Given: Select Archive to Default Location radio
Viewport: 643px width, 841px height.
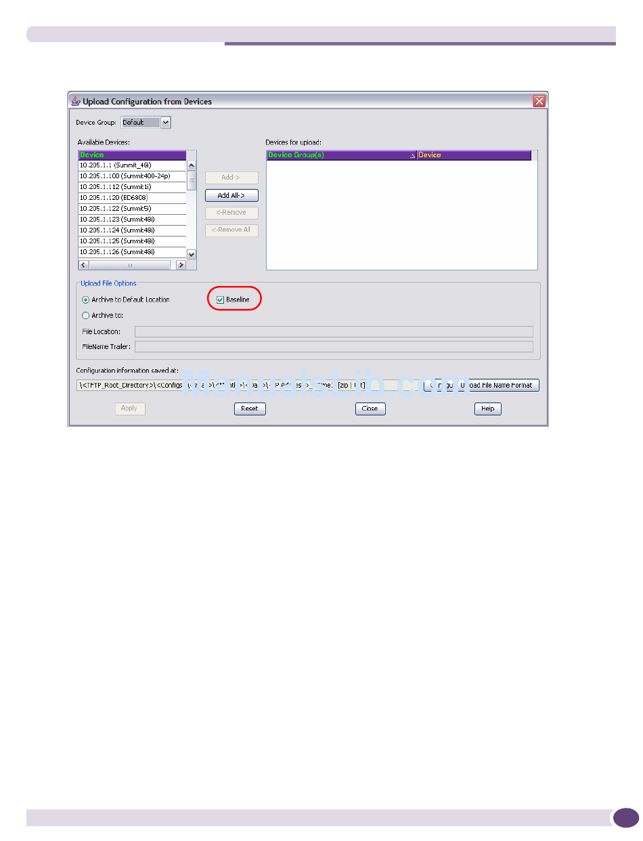Looking at the screenshot, I should click(x=85, y=300).
